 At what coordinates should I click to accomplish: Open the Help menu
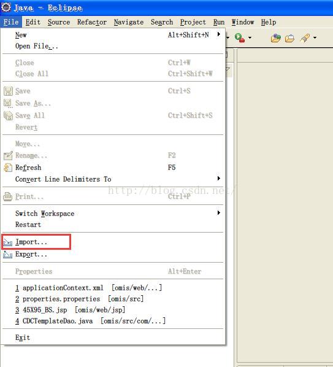(x=269, y=22)
